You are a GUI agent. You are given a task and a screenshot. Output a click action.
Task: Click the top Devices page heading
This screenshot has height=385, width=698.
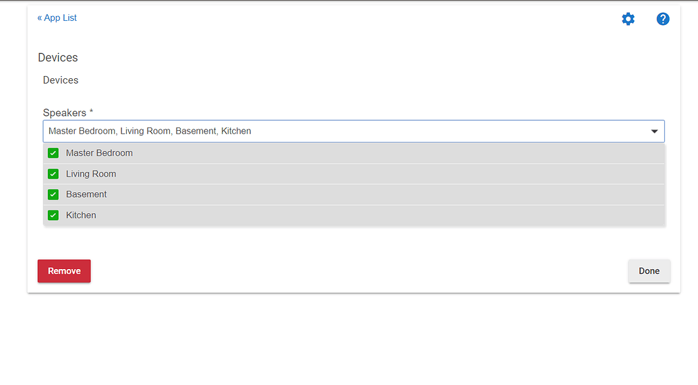coord(58,58)
